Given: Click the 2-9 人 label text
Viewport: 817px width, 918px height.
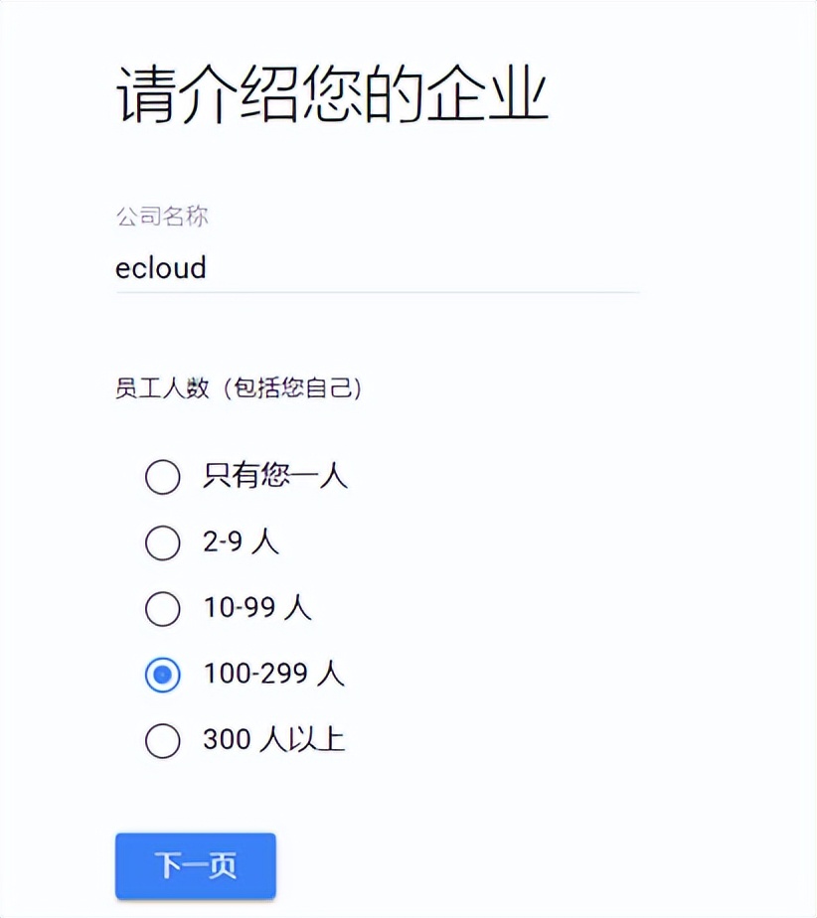Looking at the screenshot, I should click(x=239, y=543).
